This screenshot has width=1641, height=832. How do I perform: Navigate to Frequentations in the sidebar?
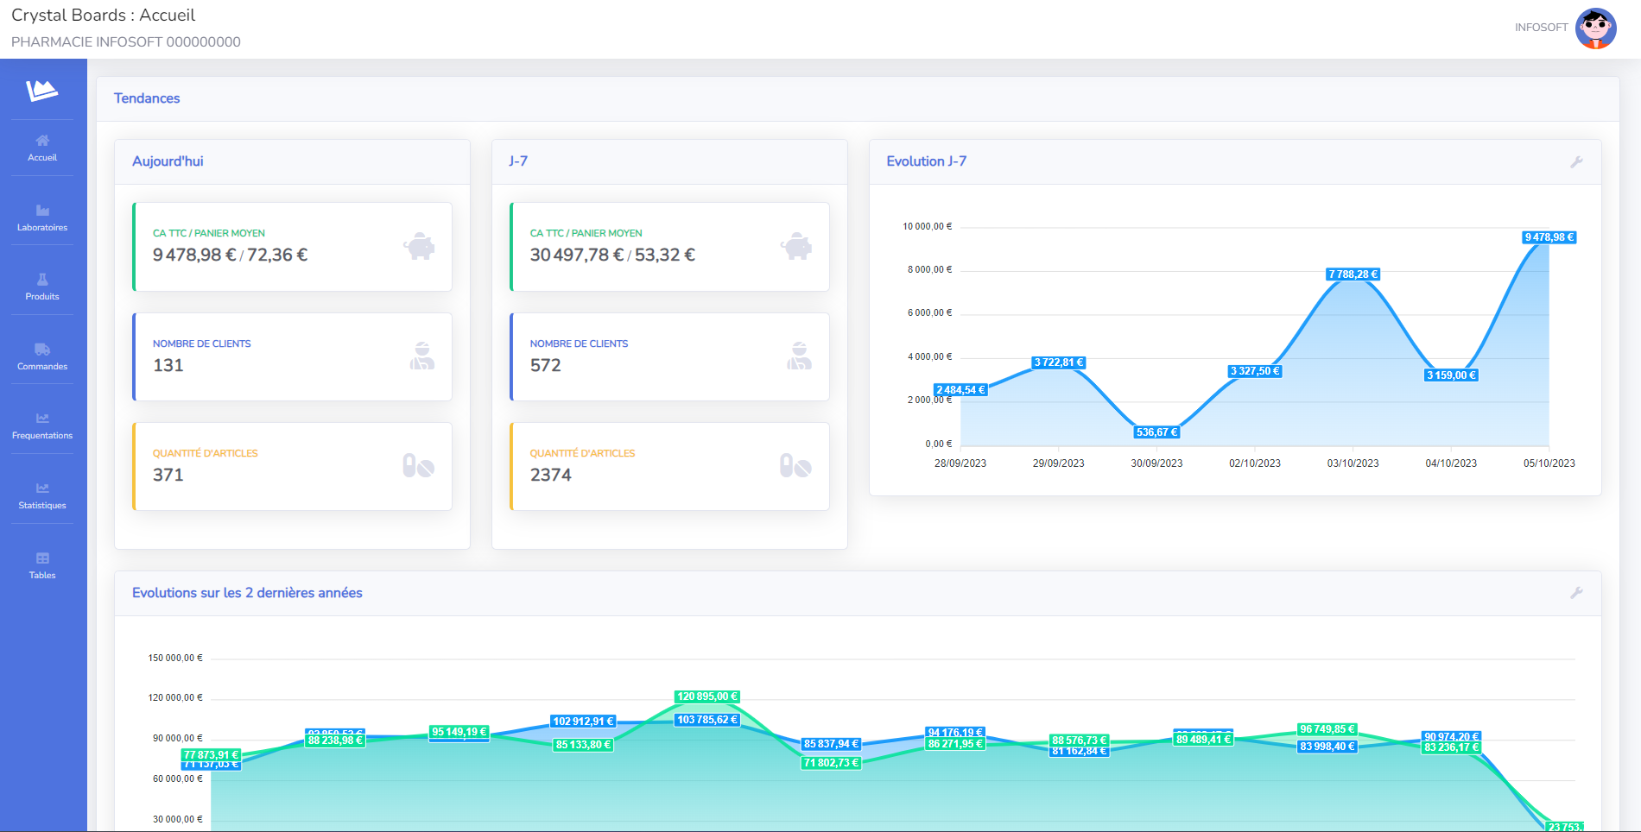[x=42, y=426]
